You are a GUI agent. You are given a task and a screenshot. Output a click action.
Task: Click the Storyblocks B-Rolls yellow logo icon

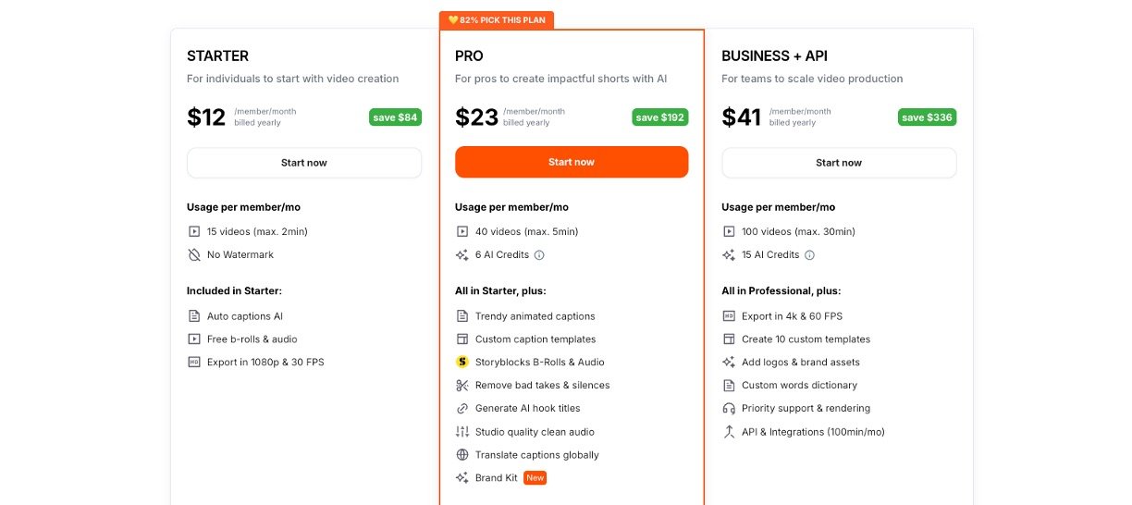(x=462, y=363)
